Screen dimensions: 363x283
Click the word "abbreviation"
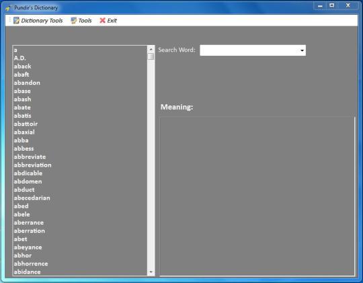pos(33,165)
